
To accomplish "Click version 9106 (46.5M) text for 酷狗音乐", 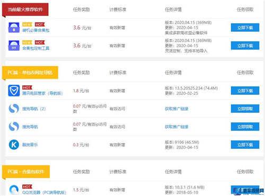I will click(182, 142).
